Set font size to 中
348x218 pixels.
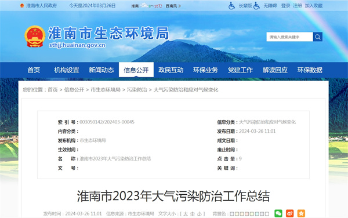coord(193,214)
